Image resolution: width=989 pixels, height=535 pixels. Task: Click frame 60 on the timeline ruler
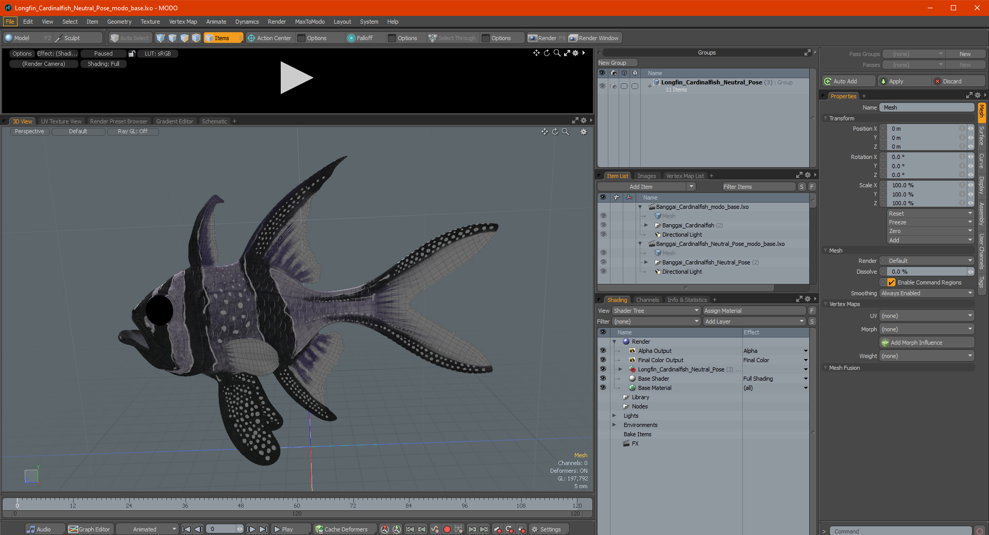(297, 505)
